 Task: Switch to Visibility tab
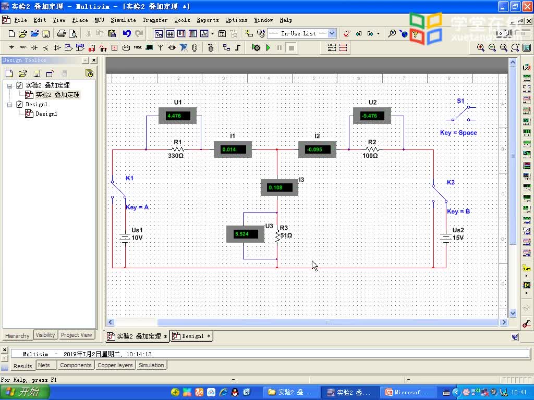[x=45, y=335]
